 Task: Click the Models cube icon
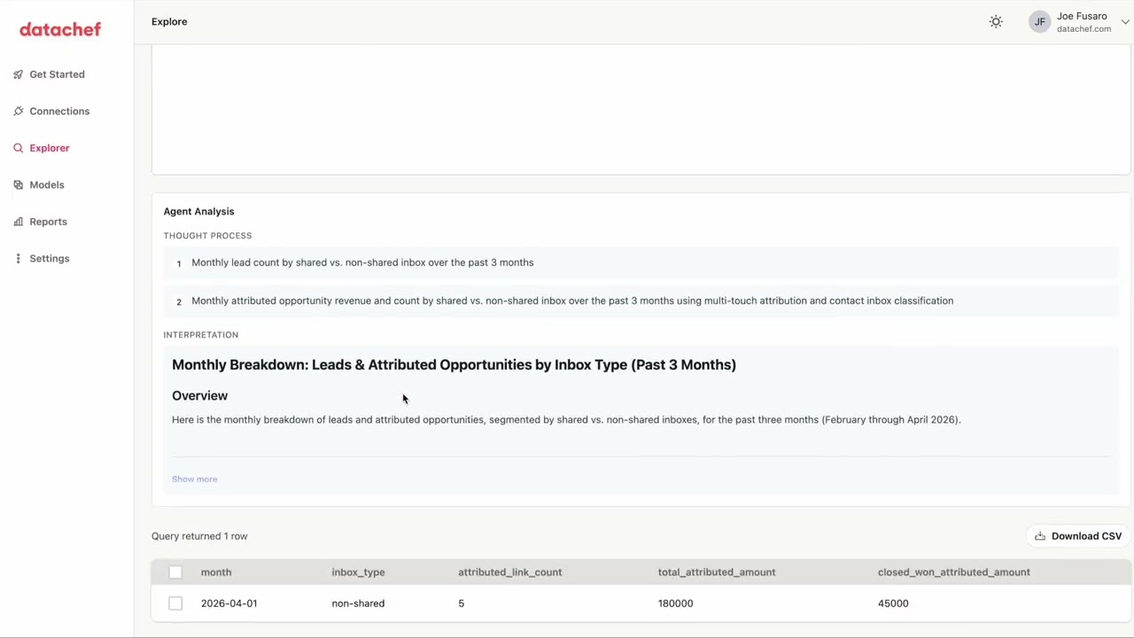18,184
